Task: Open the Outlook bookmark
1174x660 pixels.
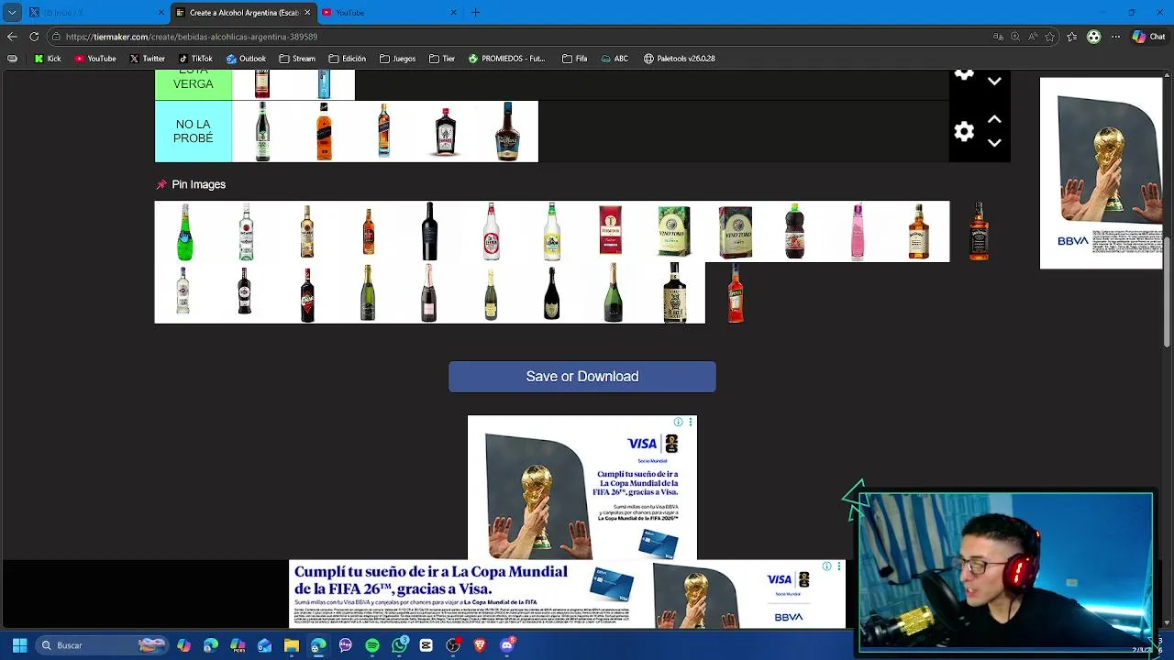Action: [246, 59]
